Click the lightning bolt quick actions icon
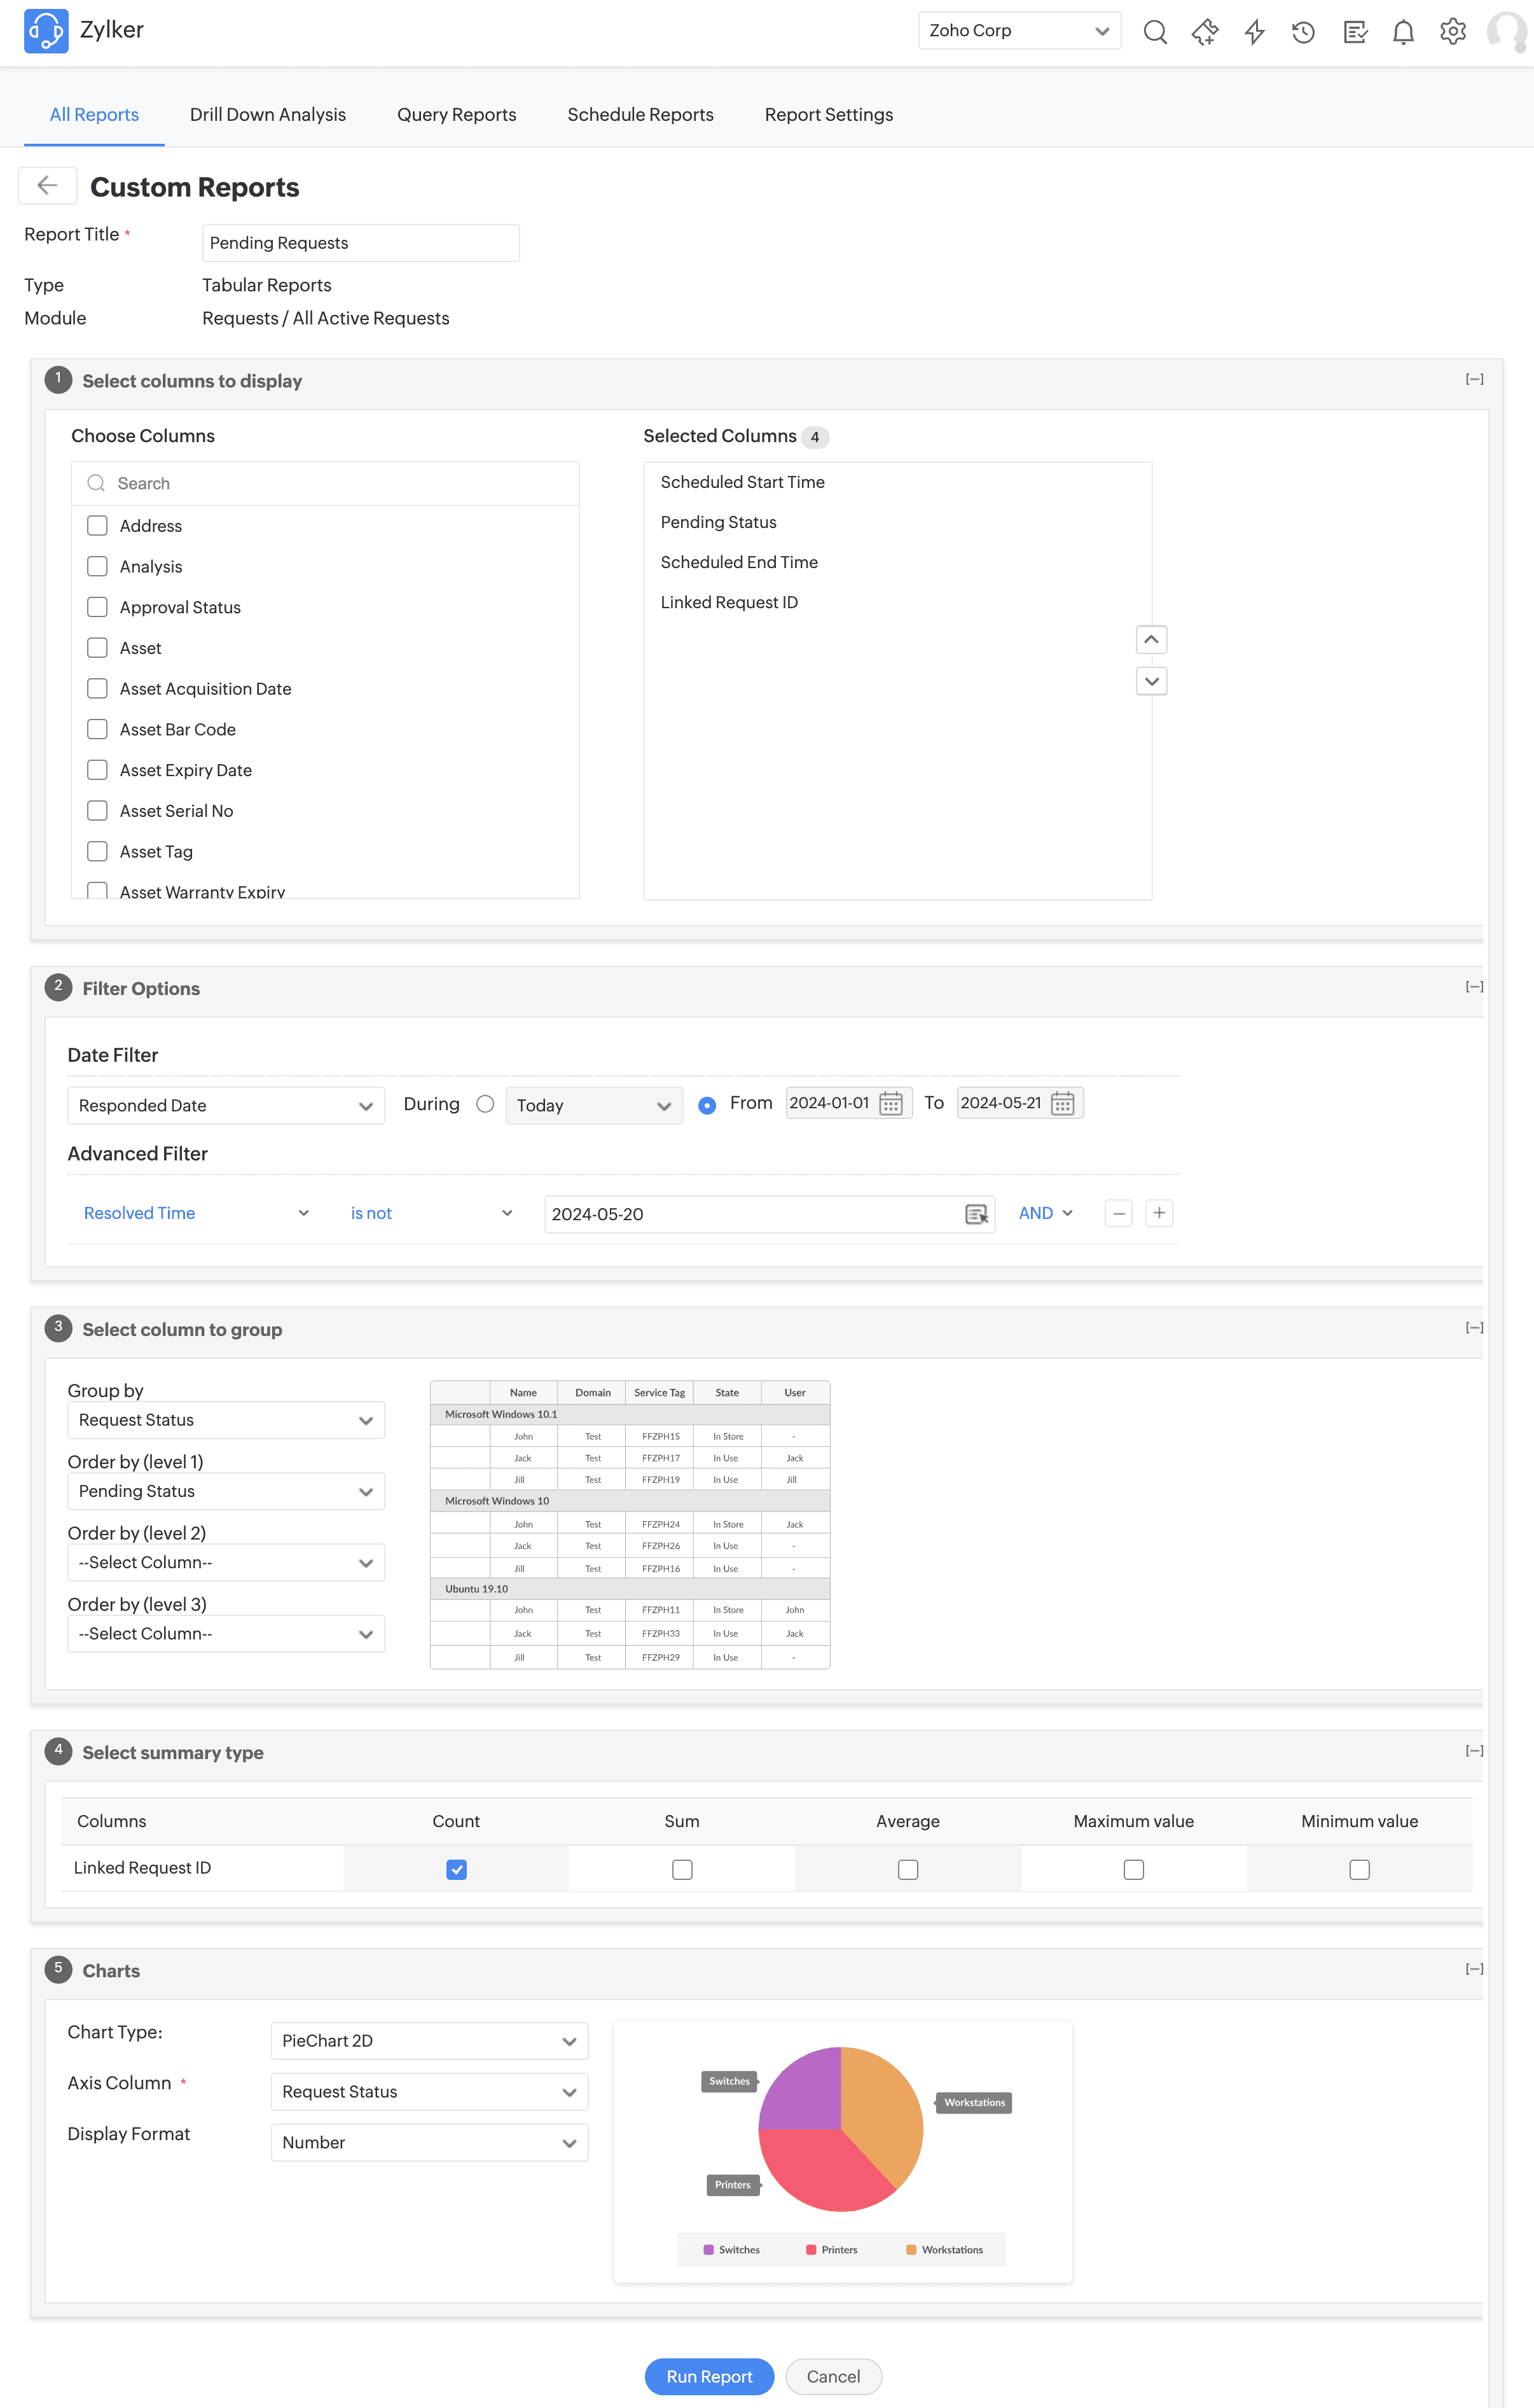Image resolution: width=1534 pixels, height=2408 pixels. point(1254,32)
